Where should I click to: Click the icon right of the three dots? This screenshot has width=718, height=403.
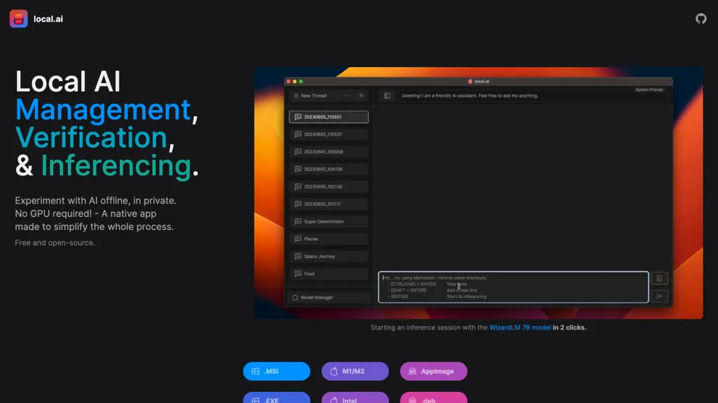[x=362, y=96]
